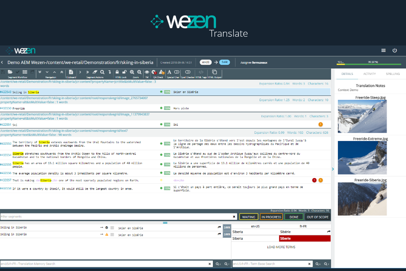Click single right arrow in Segment Actions
Image resolution: width=406 pixels, height=271 pixels.
(x=80, y=72)
